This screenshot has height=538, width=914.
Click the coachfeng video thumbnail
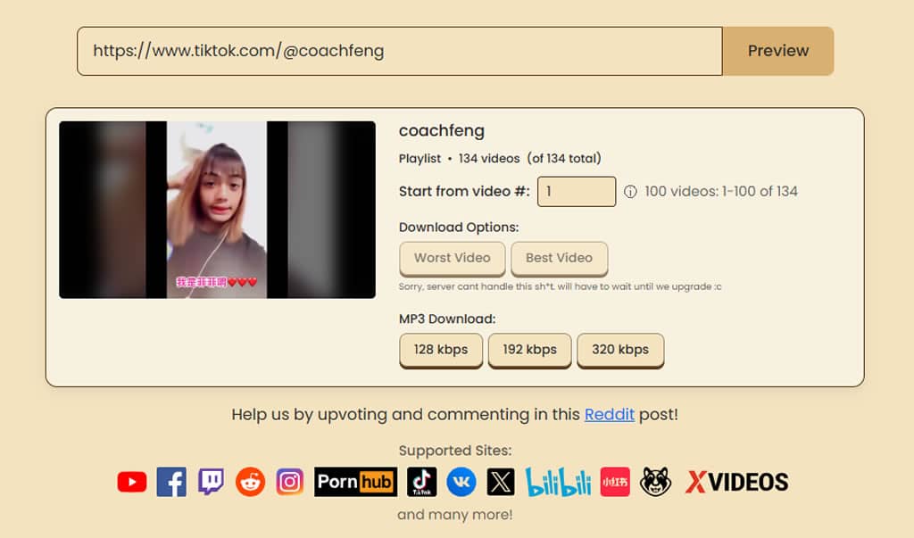click(218, 210)
